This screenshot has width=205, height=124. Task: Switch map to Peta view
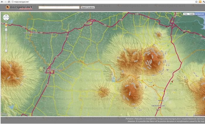click(185, 14)
